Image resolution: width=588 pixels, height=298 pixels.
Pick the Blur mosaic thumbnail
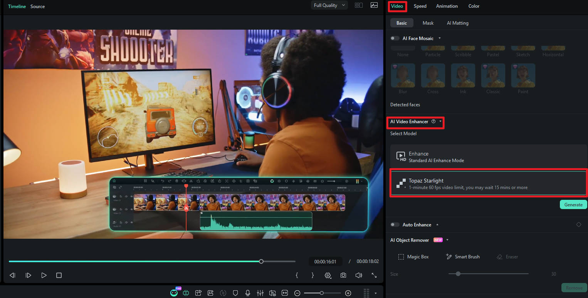(x=403, y=75)
